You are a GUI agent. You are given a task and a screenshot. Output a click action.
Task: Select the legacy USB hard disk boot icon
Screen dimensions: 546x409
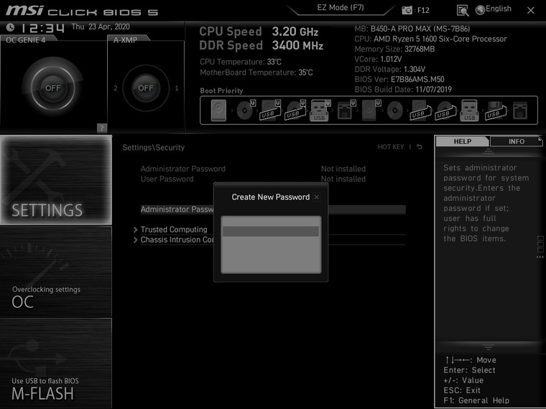[x=421, y=111]
